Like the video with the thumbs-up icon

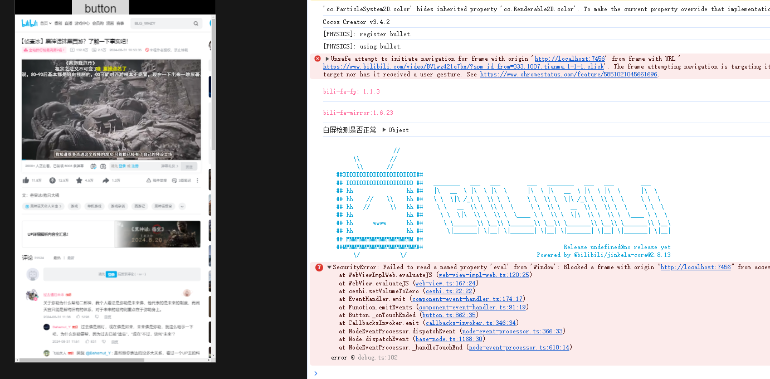click(x=26, y=181)
